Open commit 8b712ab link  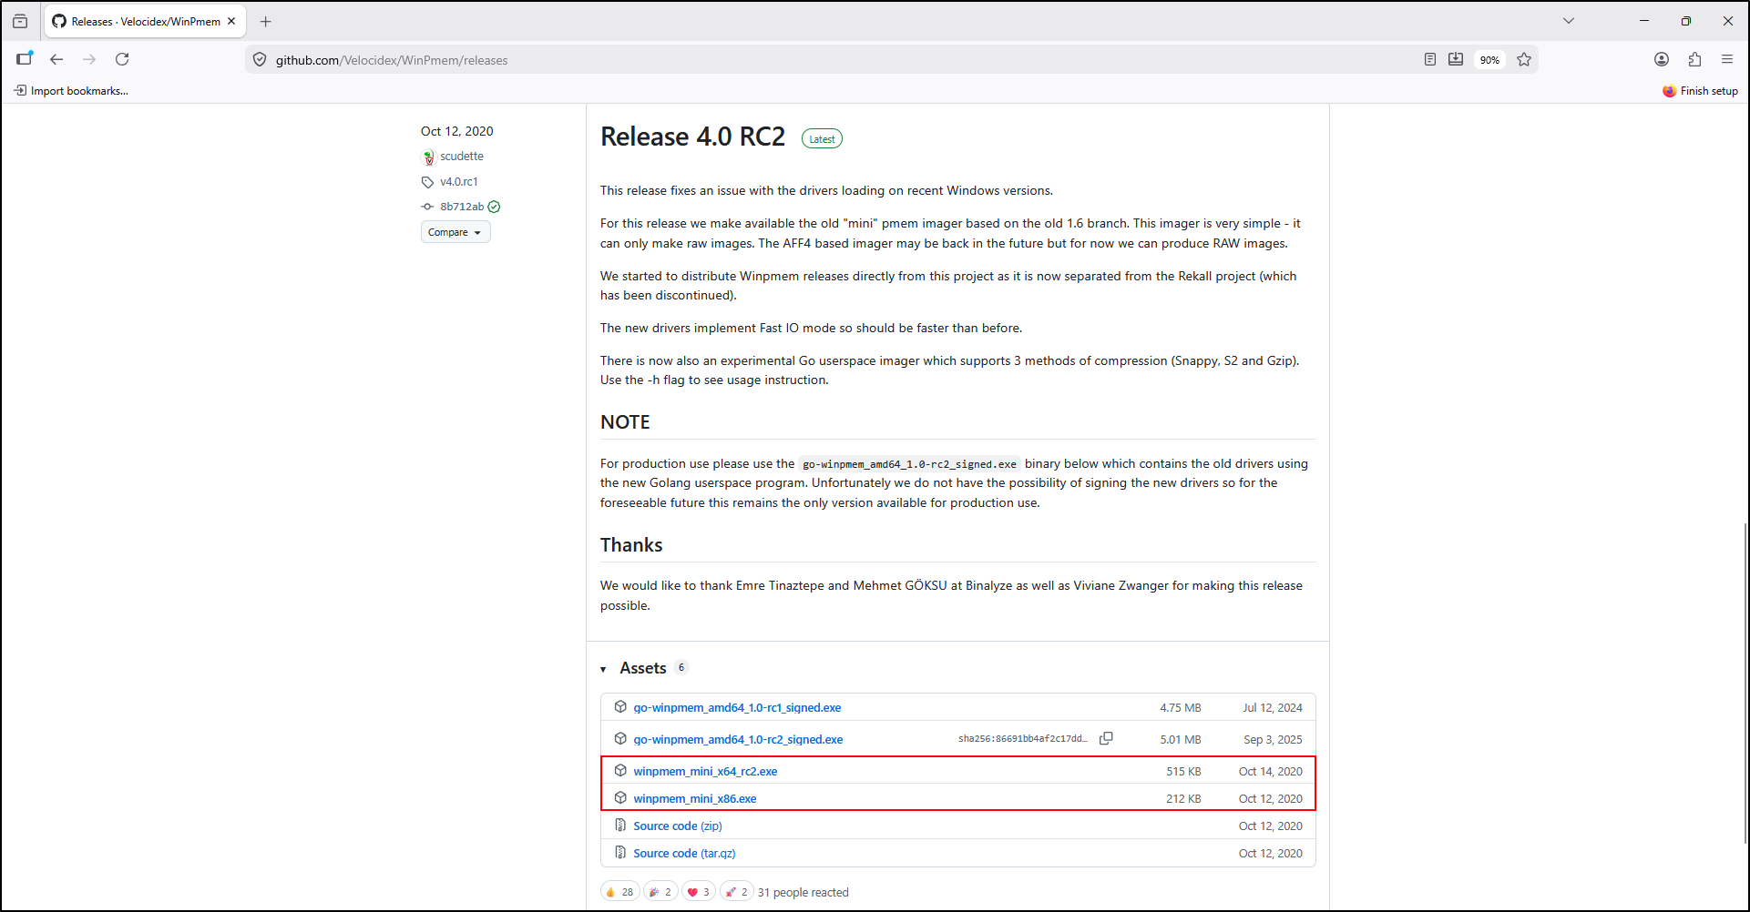(462, 207)
